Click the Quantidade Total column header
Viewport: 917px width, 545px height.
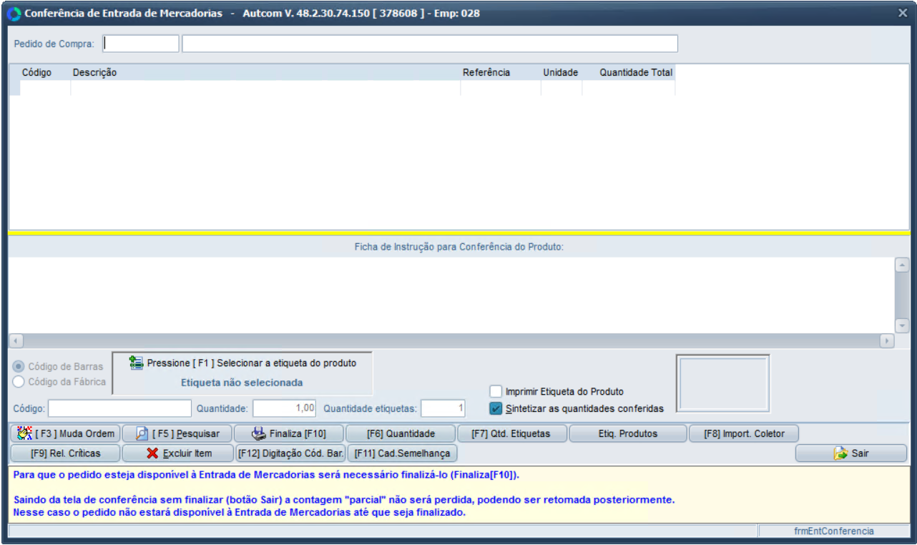click(x=629, y=72)
